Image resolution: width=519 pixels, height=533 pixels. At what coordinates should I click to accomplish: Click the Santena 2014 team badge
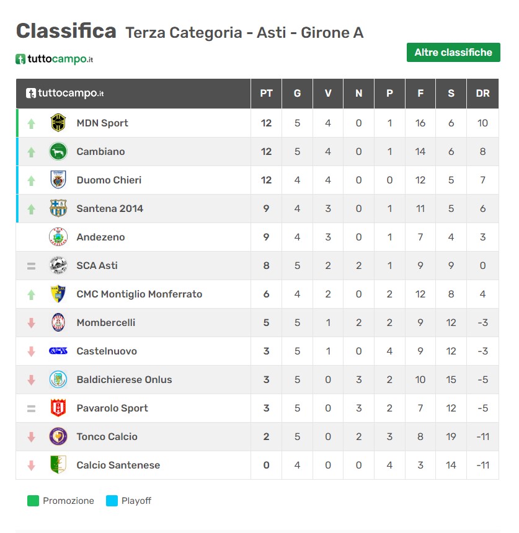(58, 208)
